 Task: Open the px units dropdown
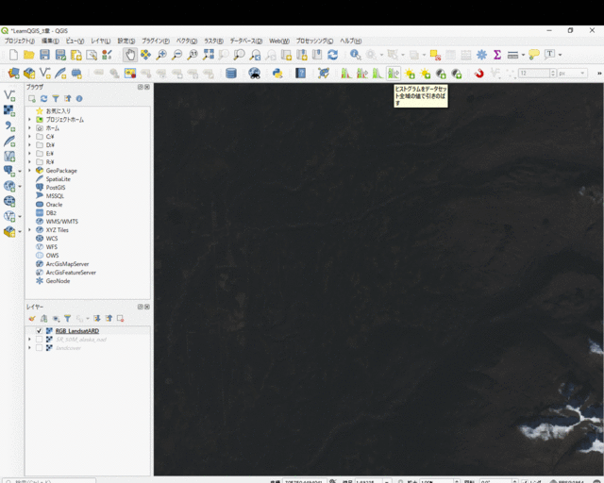pos(572,74)
